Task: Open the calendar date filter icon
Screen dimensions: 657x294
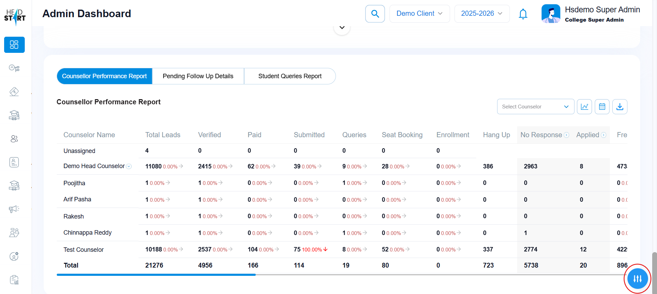Action: click(602, 107)
